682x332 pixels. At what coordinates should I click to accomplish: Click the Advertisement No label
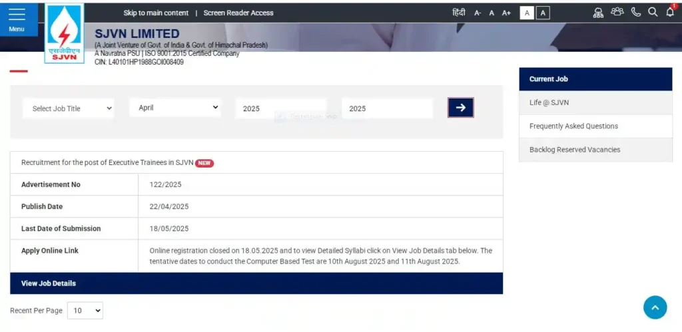(x=51, y=185)
